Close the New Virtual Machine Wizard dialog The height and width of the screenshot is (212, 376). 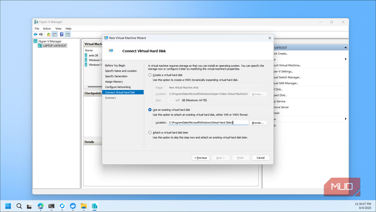click(x=270, y=38)
